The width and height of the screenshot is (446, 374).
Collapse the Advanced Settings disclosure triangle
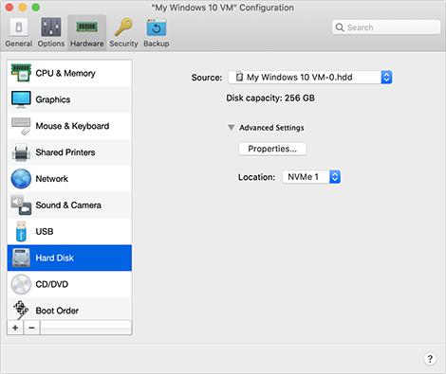pos(232,128)
